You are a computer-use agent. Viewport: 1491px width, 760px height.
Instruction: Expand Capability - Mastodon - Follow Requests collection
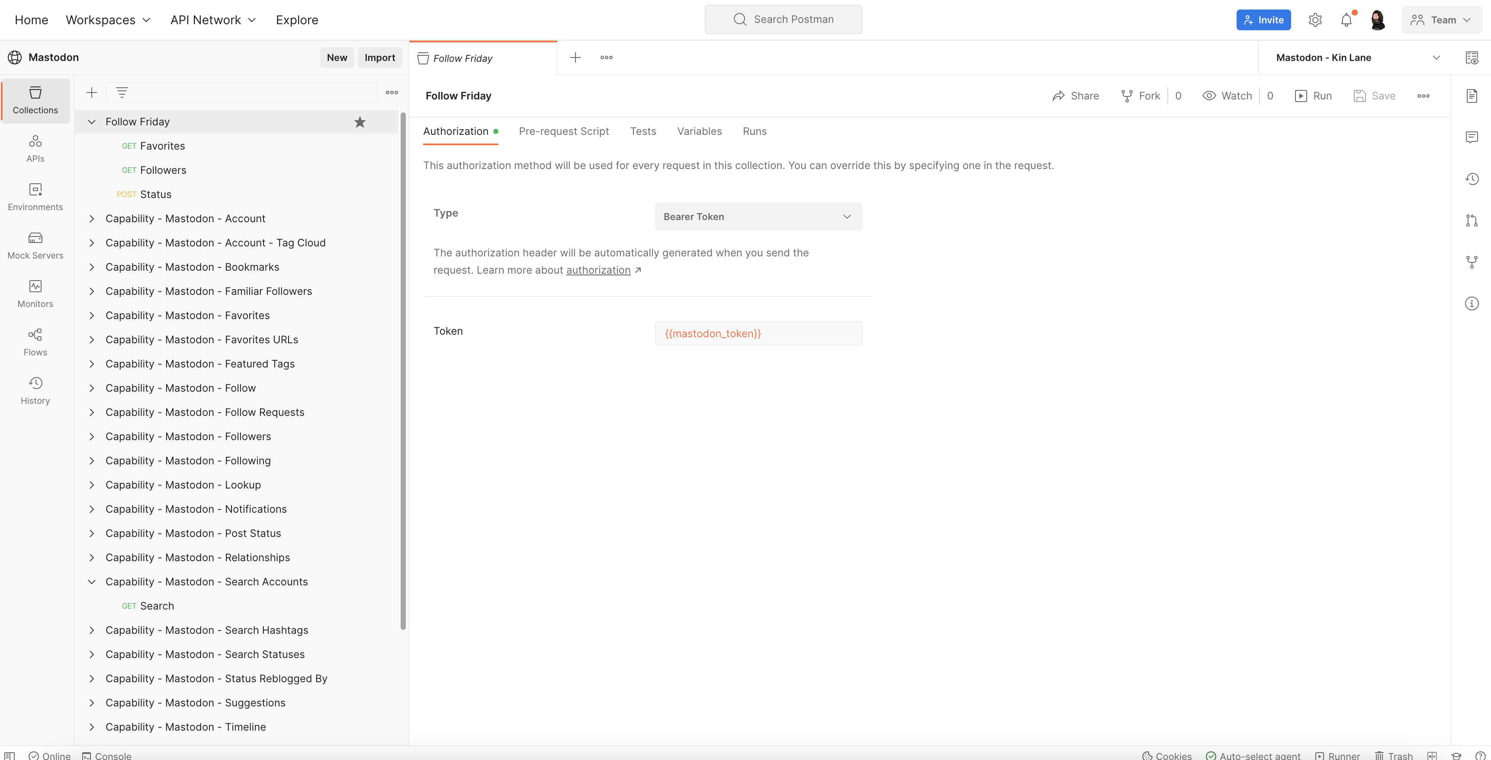coord(91,412)
